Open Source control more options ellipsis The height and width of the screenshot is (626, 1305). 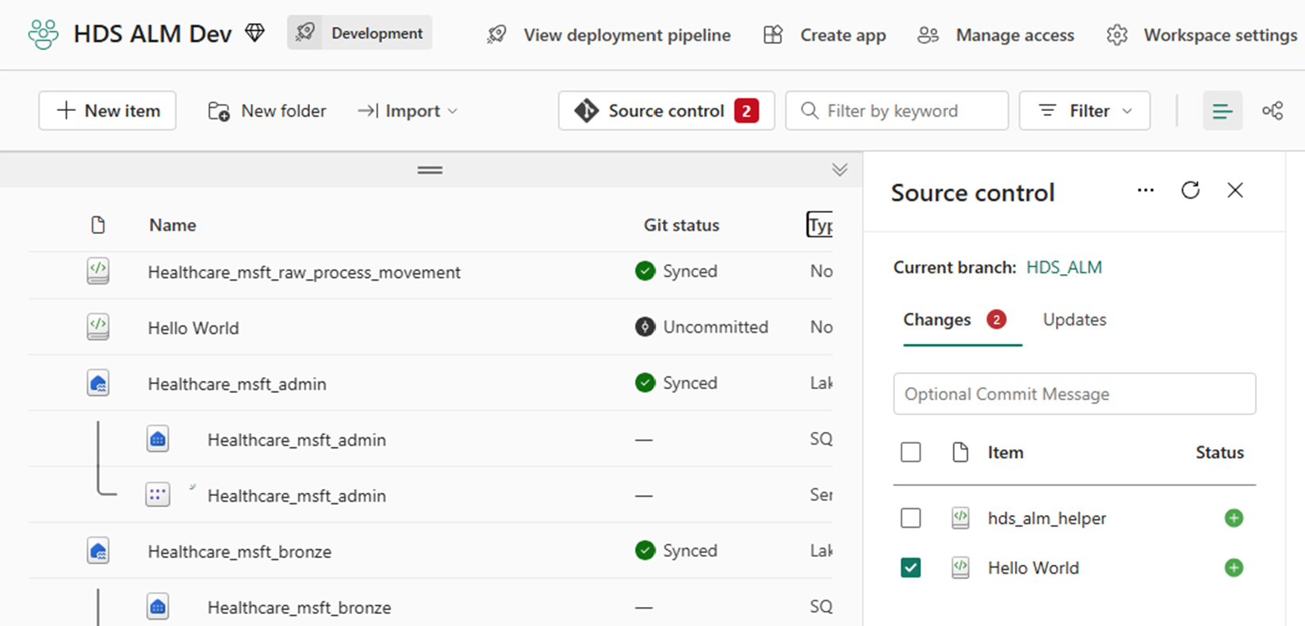tap(1145, 190)
